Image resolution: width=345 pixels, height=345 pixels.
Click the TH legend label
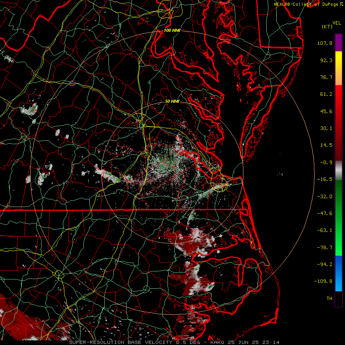329,299
